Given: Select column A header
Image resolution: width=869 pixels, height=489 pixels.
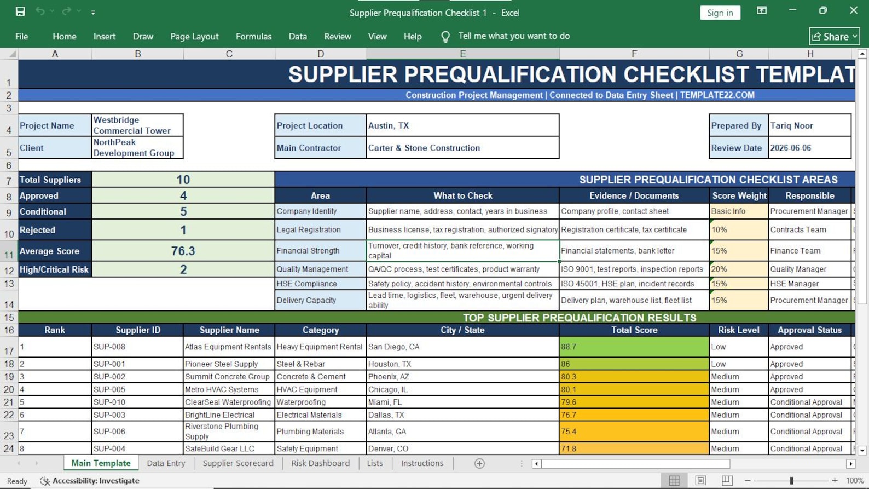Looking at the screenshot, I should click(55, 54).
